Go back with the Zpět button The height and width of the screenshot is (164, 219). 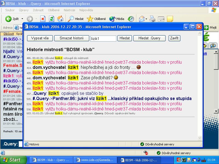pyautogui.click(x=12, y=19)
